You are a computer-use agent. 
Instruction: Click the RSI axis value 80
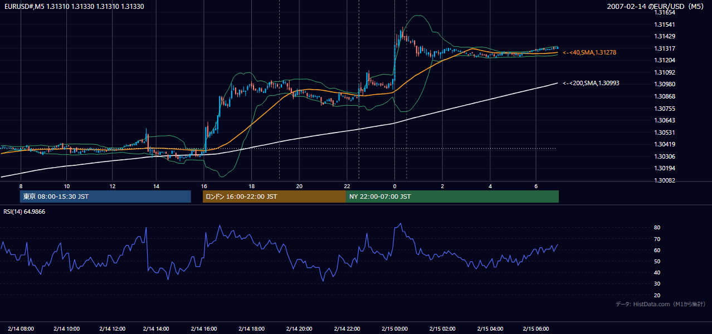click(x=657, y=228)
